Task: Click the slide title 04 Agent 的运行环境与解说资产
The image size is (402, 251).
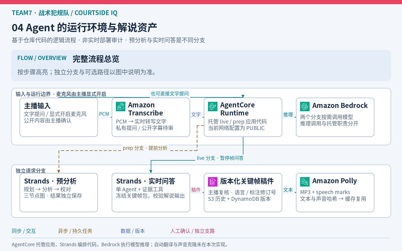Action: click(x=84, y=28)
